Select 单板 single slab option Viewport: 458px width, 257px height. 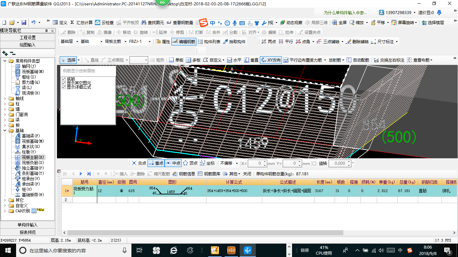(x=176, y=60)
